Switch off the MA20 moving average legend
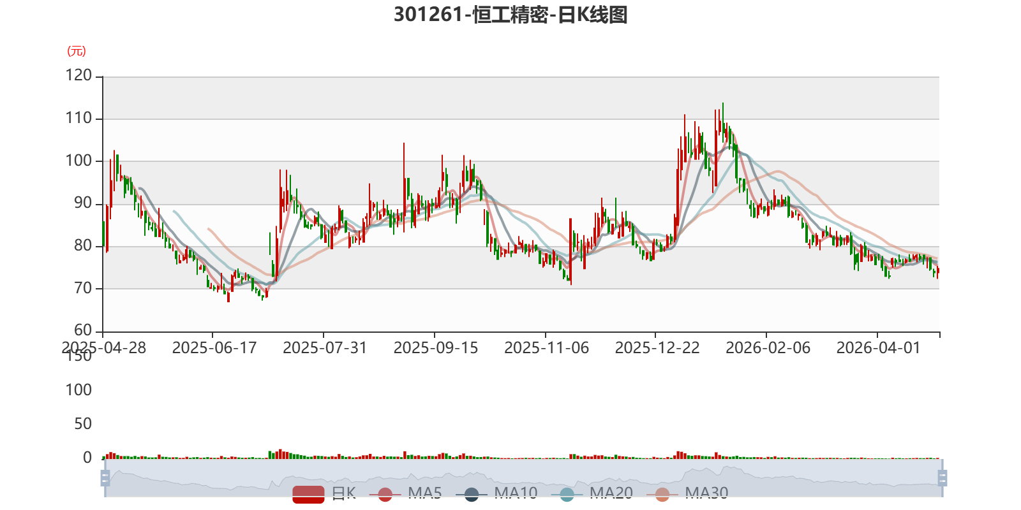The width and height of the screenshot is (1021, 510). (x=592, y=493)
